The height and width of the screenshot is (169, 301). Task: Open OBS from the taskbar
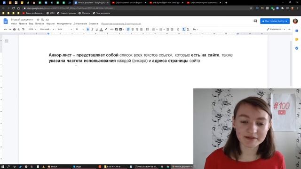pyautogui.click(x=146, y=167)
